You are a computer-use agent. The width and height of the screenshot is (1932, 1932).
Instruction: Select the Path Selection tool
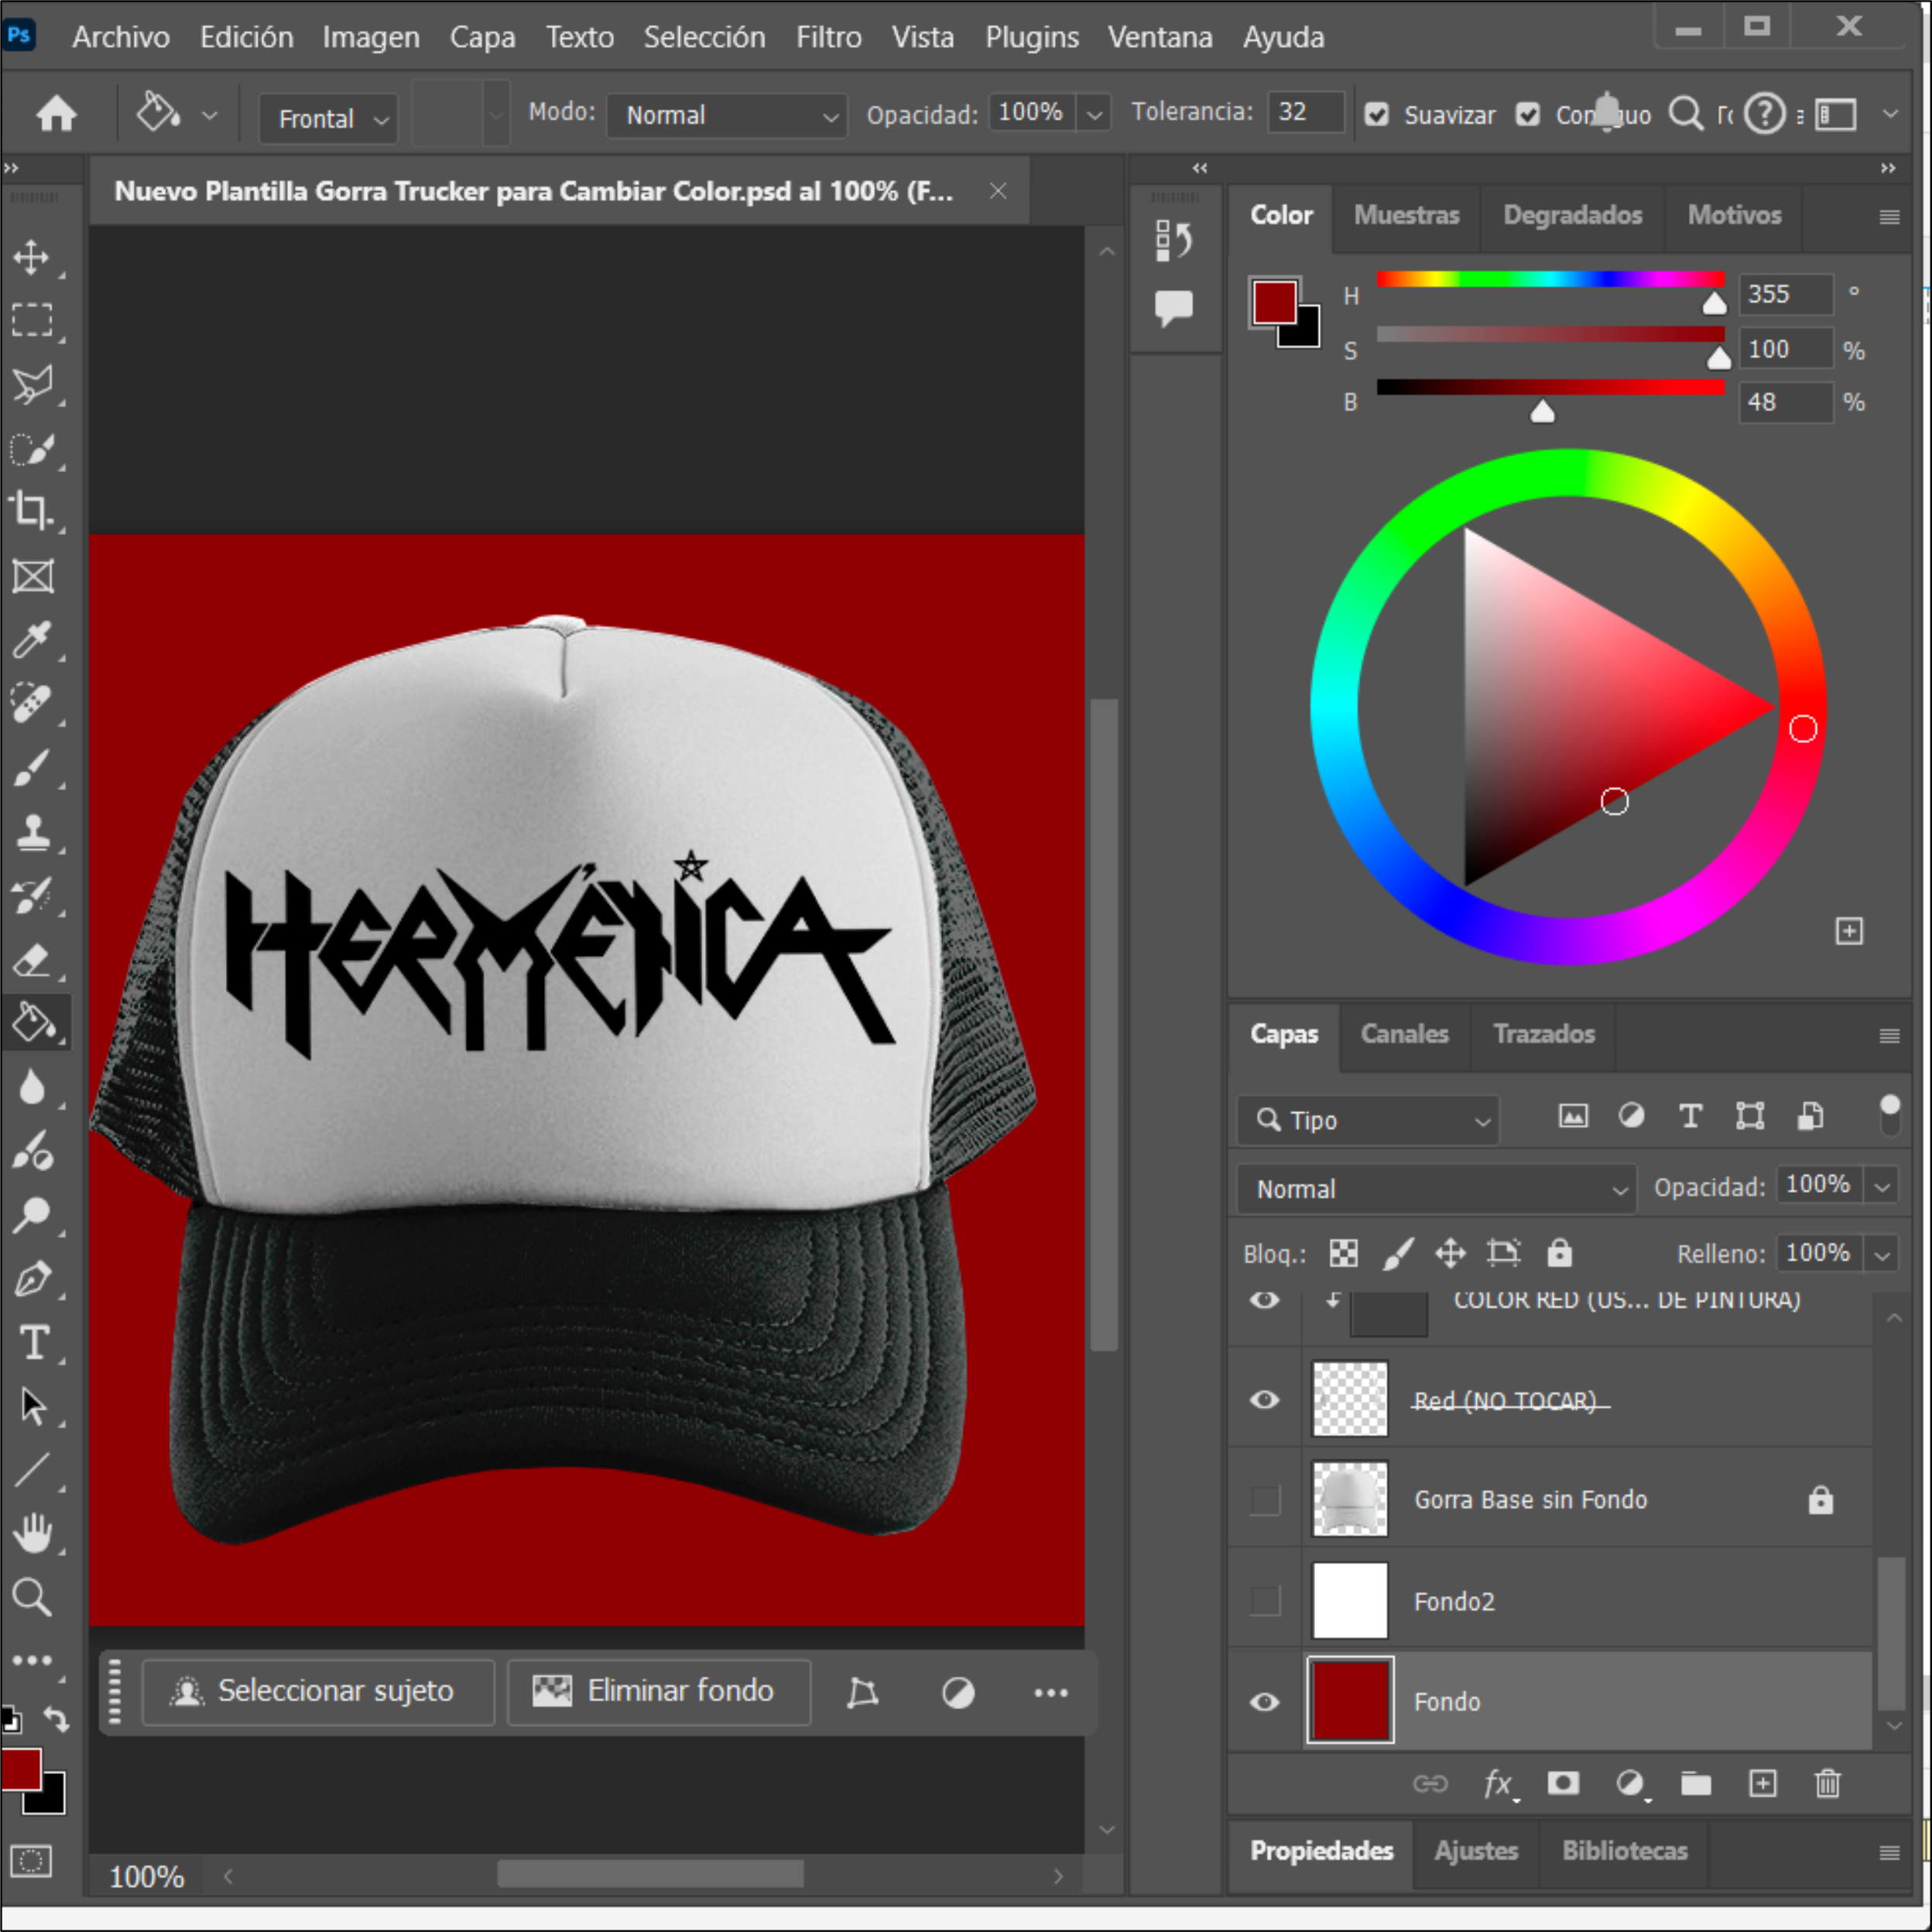[x=32, y=1407]
